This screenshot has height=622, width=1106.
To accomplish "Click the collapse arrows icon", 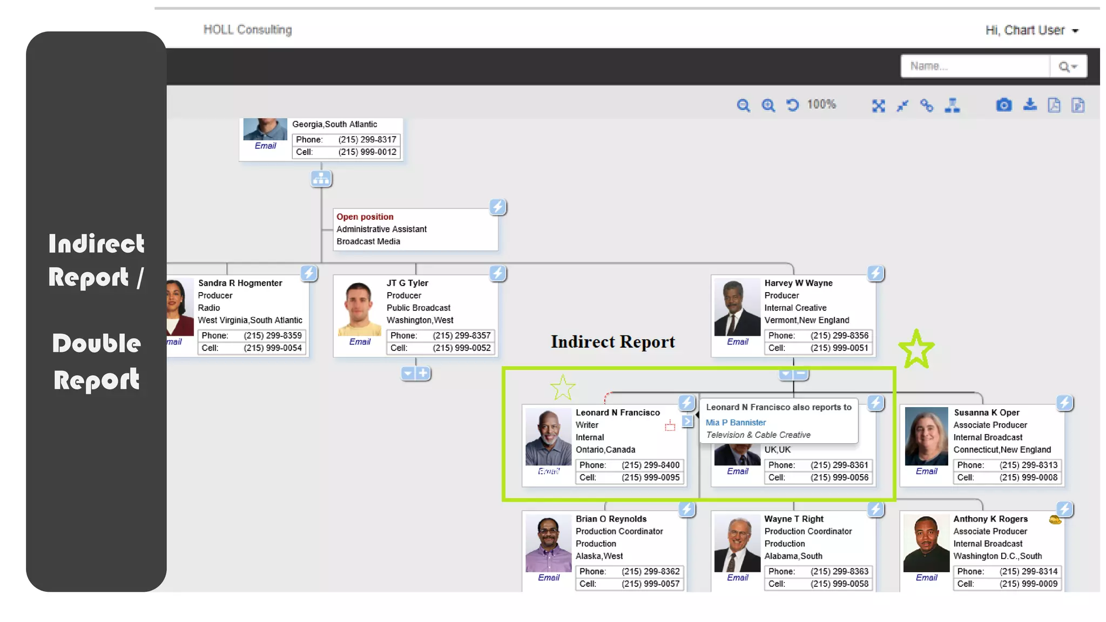I will (x=902, y=106).
